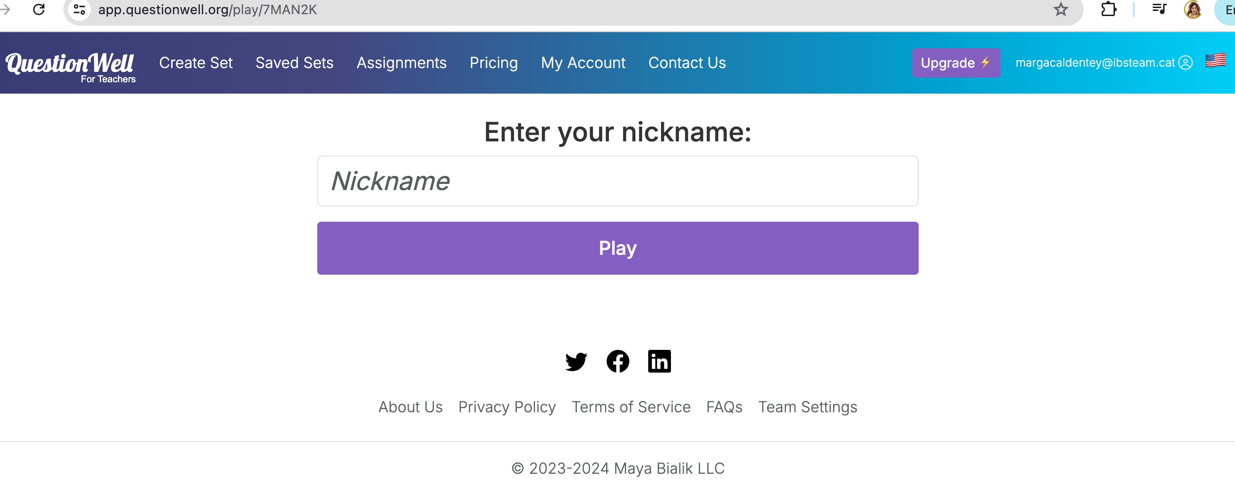Screen dimensions: 1235x487
Task: Open the media controls icon in toolbar
Action: point(1159,9)
